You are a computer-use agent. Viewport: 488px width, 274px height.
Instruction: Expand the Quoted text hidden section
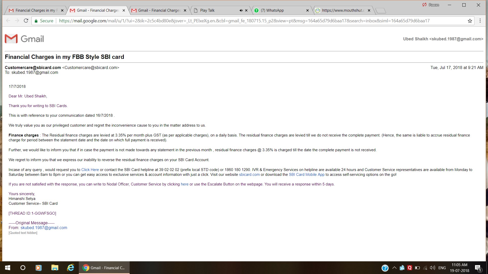coord(23,233)
